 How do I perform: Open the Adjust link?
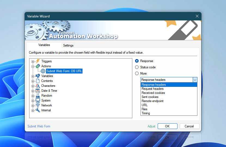pos(151,126)
